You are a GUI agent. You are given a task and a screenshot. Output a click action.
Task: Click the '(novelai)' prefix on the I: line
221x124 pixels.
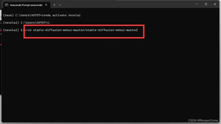11,30
